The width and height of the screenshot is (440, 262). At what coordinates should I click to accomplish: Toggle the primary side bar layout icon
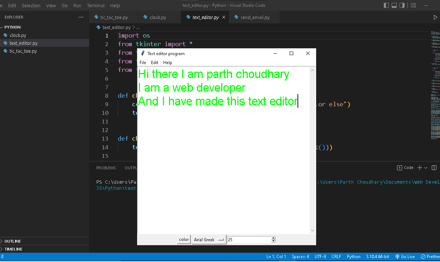coord(386,5)
